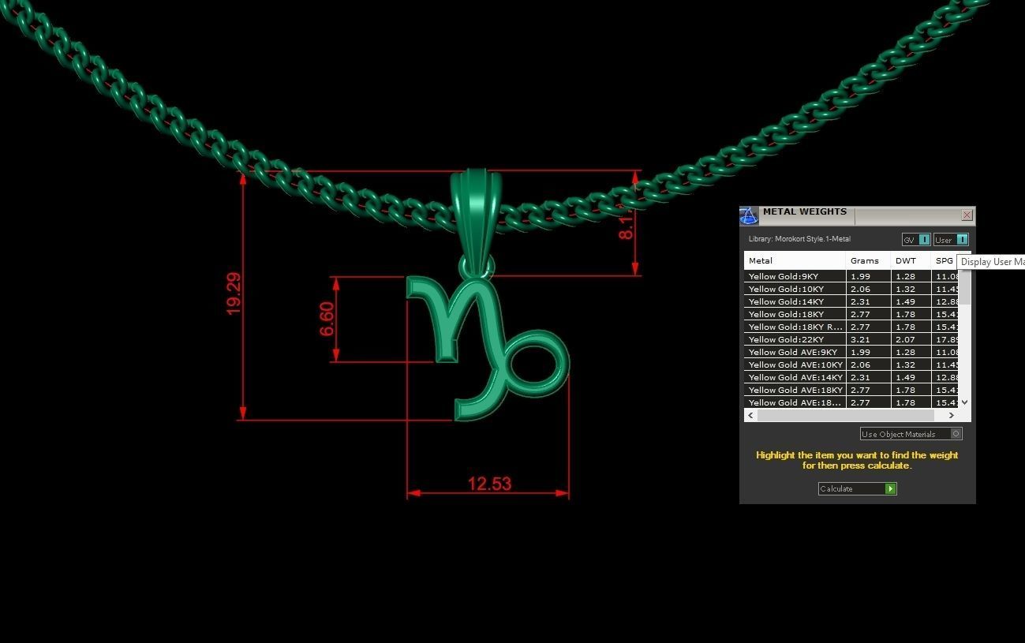This screenshot has width=1025, height=643.
Task: Select the Yellow Gold:14KY row
Action: (852, 302)
